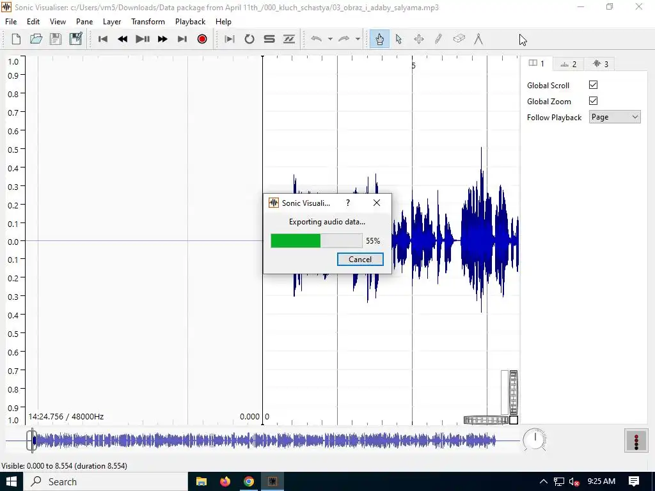Open the Redo history dropdown arrow

(x=358, y=39)
